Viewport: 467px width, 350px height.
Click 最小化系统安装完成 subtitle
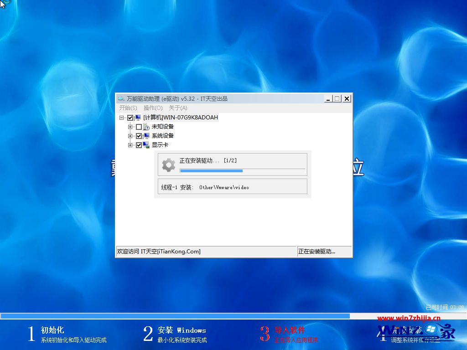[182, 340]
